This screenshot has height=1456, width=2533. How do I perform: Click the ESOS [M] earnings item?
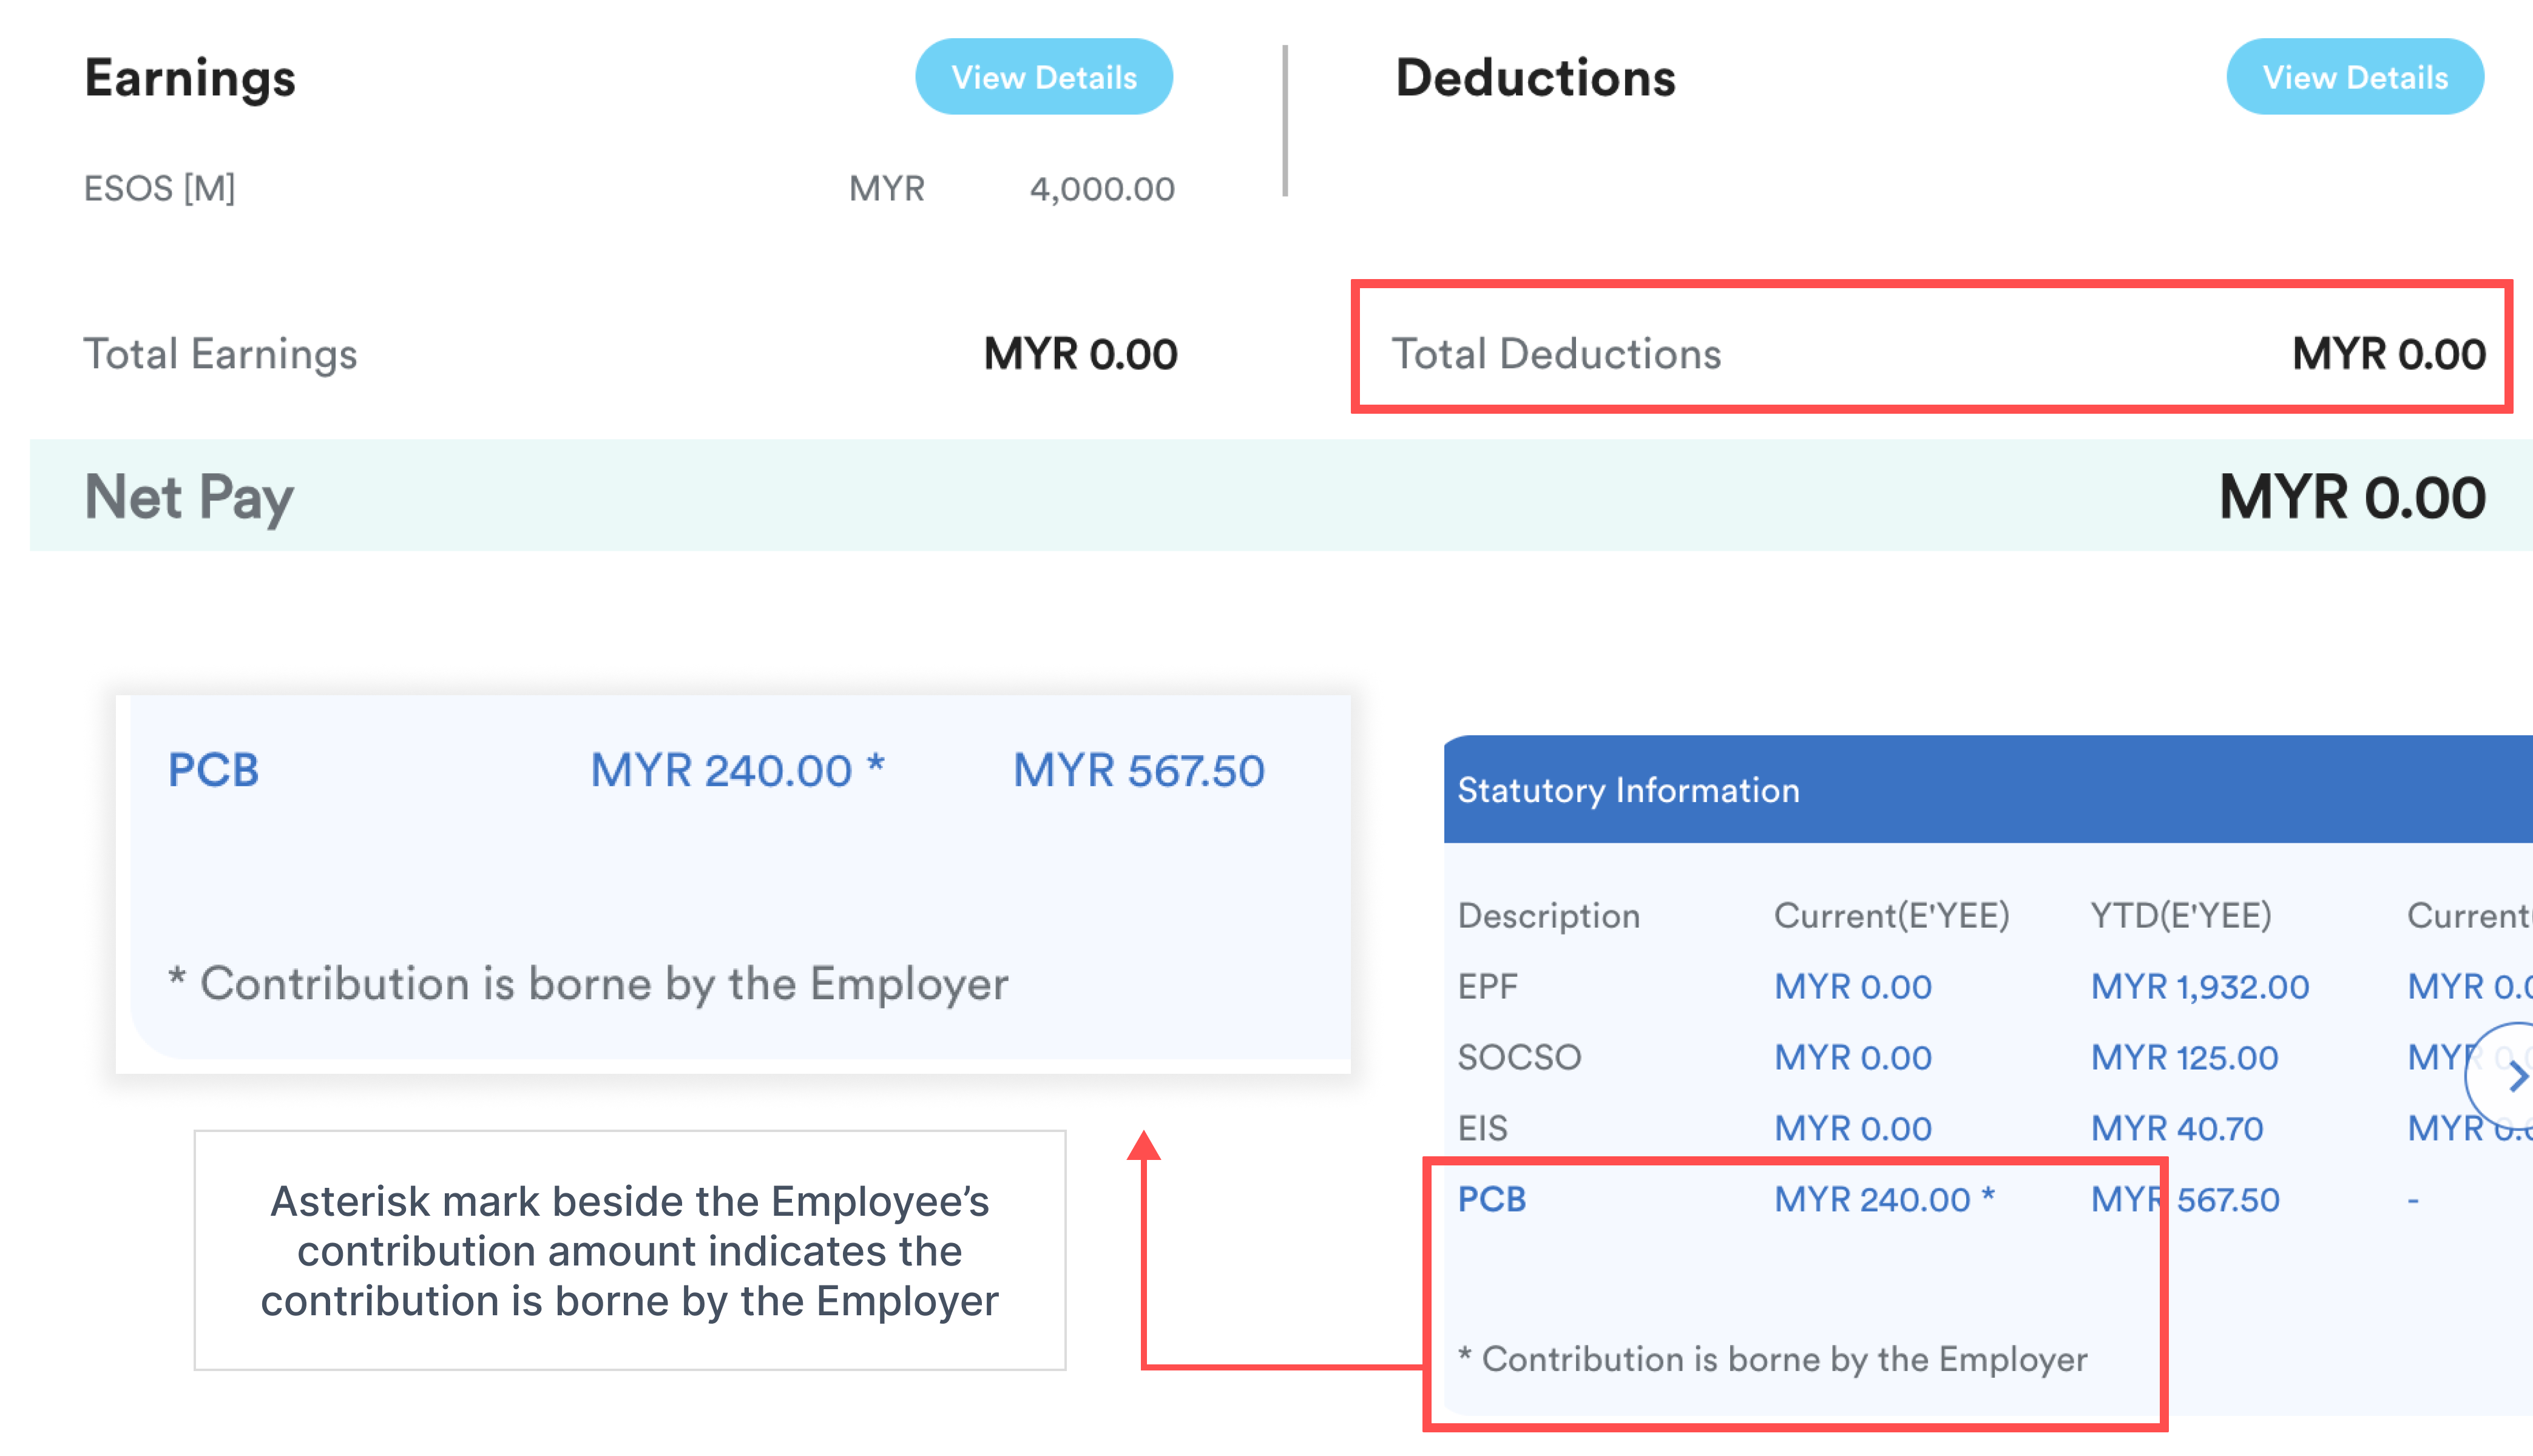[160, 188]
